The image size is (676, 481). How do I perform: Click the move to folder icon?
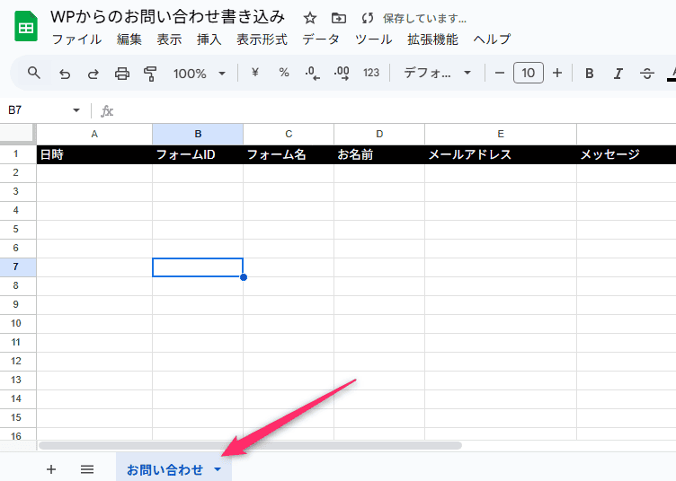pyautogui.click(x=338, y=18)
